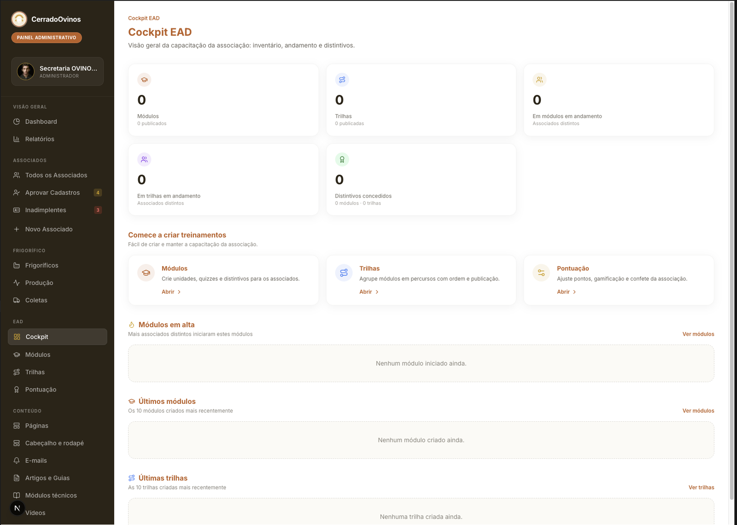Click the Inadimplentes badge showing 3
Screen dimensions: 737x525
pos(98,210)
